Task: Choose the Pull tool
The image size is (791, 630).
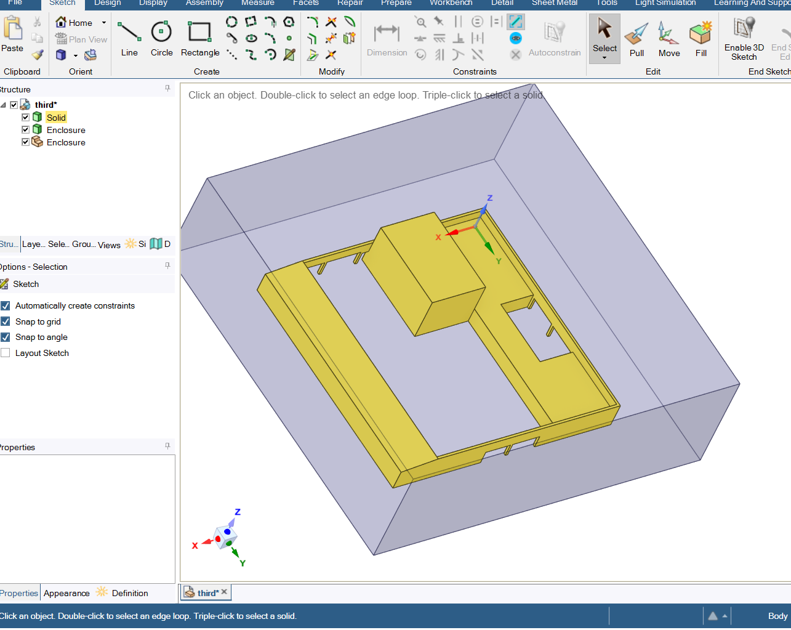Action: click(x=636, y=39)
